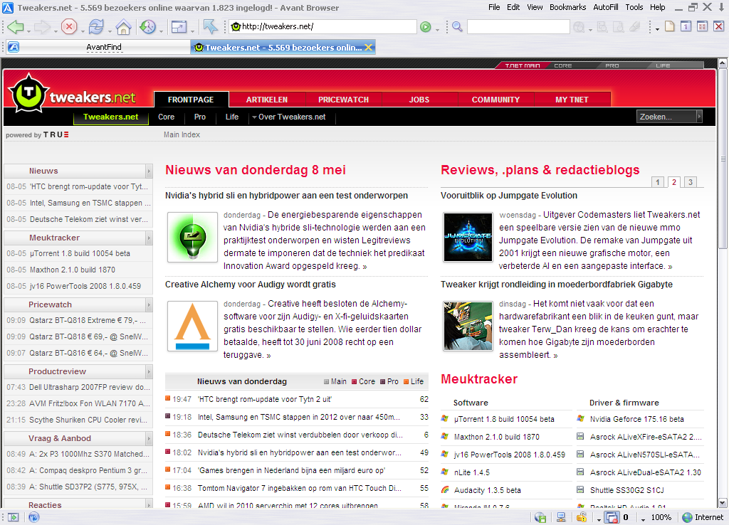Expand the Pricewatch sidebar section arrow
729x525 pixels.
point(149,304)
